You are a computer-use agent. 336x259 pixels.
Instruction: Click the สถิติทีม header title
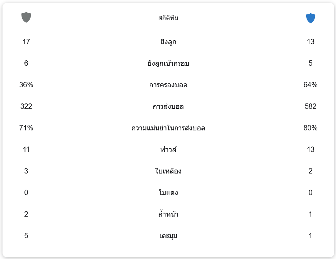tap(168, 18)
